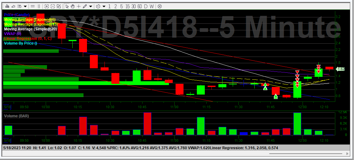Switch chart to 15 minute interval
Image resolution: width=354 pixels, height=160 pixels.
[128, 6]
